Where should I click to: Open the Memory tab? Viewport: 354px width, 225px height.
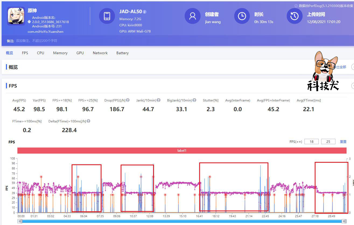point(60,53)
